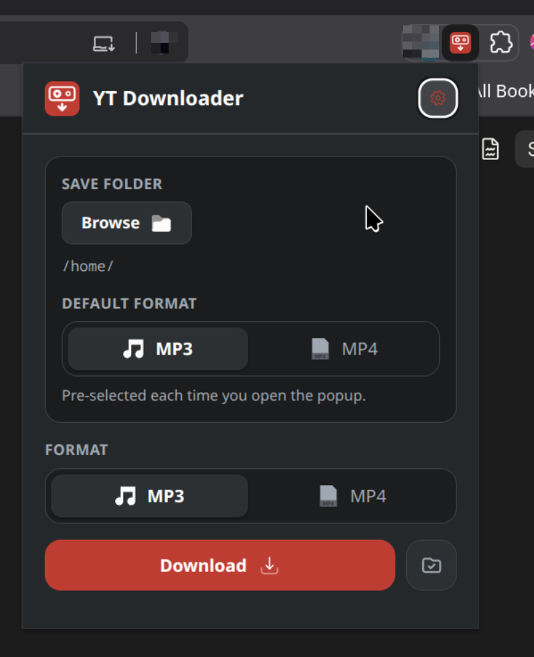Open settings via the gear icon
This screenshot has height=657, width=534.
438,98
